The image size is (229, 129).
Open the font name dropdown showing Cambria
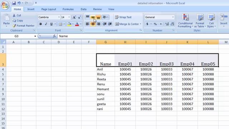click(x=59, y=17)
